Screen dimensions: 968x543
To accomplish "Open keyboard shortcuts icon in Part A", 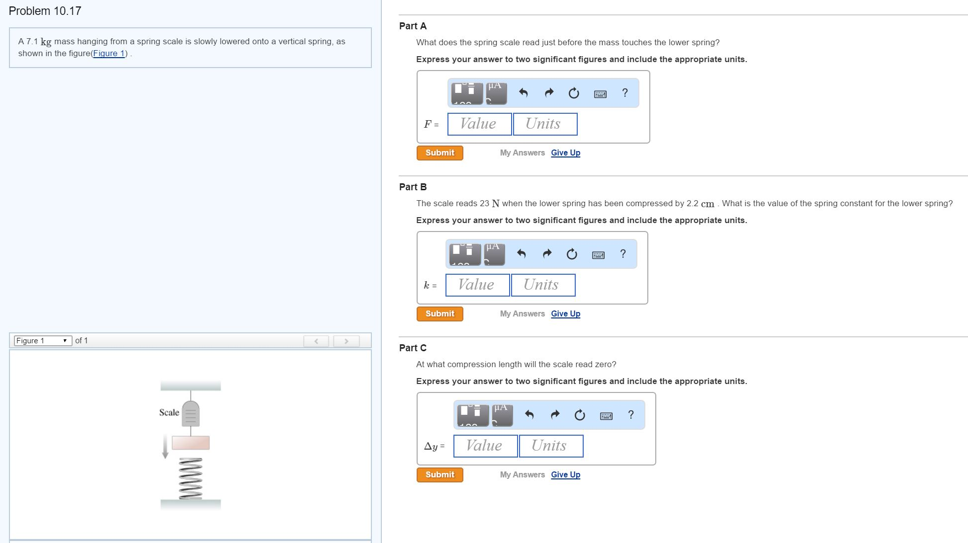I will pos(600,94).
